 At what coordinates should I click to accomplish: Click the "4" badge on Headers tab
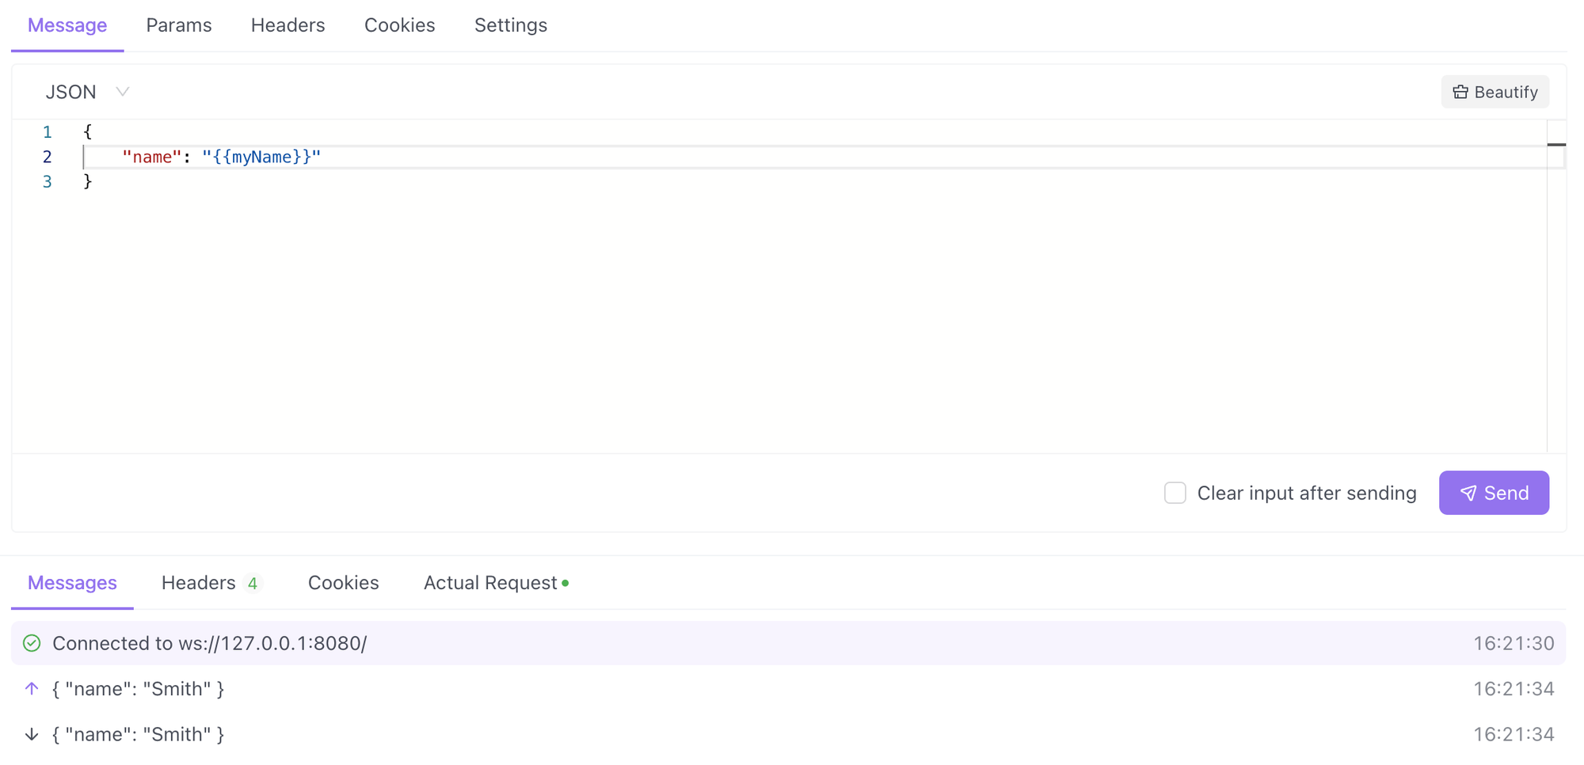pyautogui.click(x=253, y=583)
